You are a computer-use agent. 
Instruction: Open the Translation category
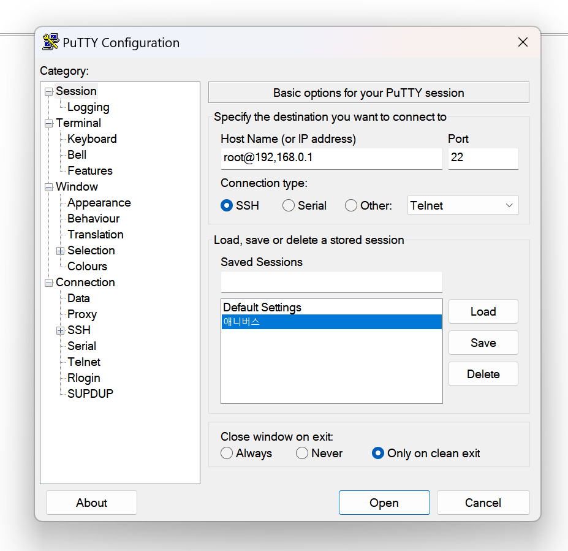click(96, 234)
